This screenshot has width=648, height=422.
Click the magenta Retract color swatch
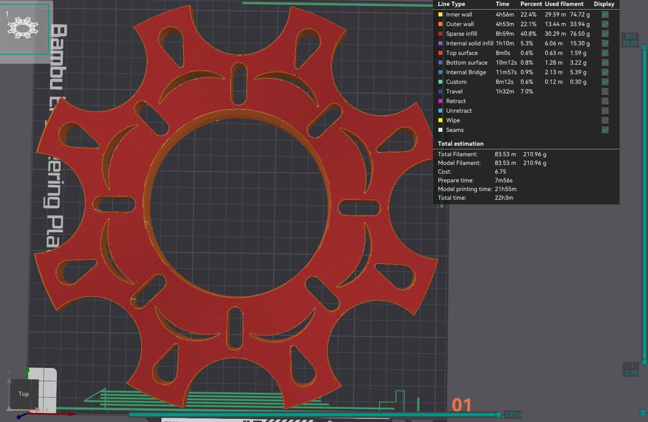tap(441, 101)
